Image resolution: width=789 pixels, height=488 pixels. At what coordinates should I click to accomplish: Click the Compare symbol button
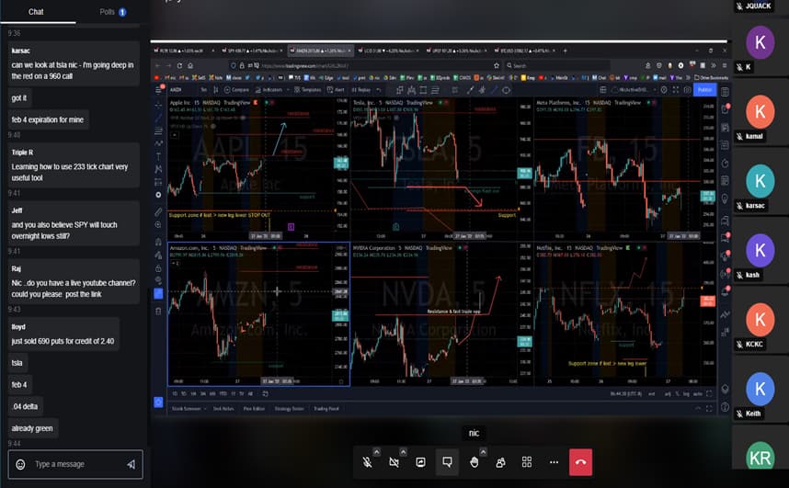pos(236,89)
